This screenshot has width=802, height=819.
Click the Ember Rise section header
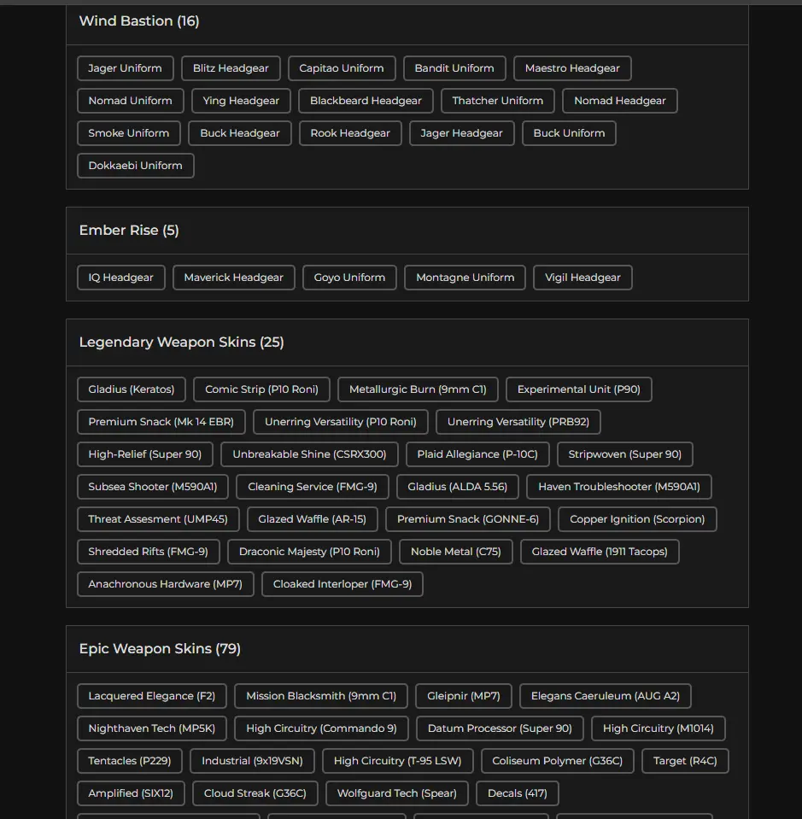pos(129,231)
